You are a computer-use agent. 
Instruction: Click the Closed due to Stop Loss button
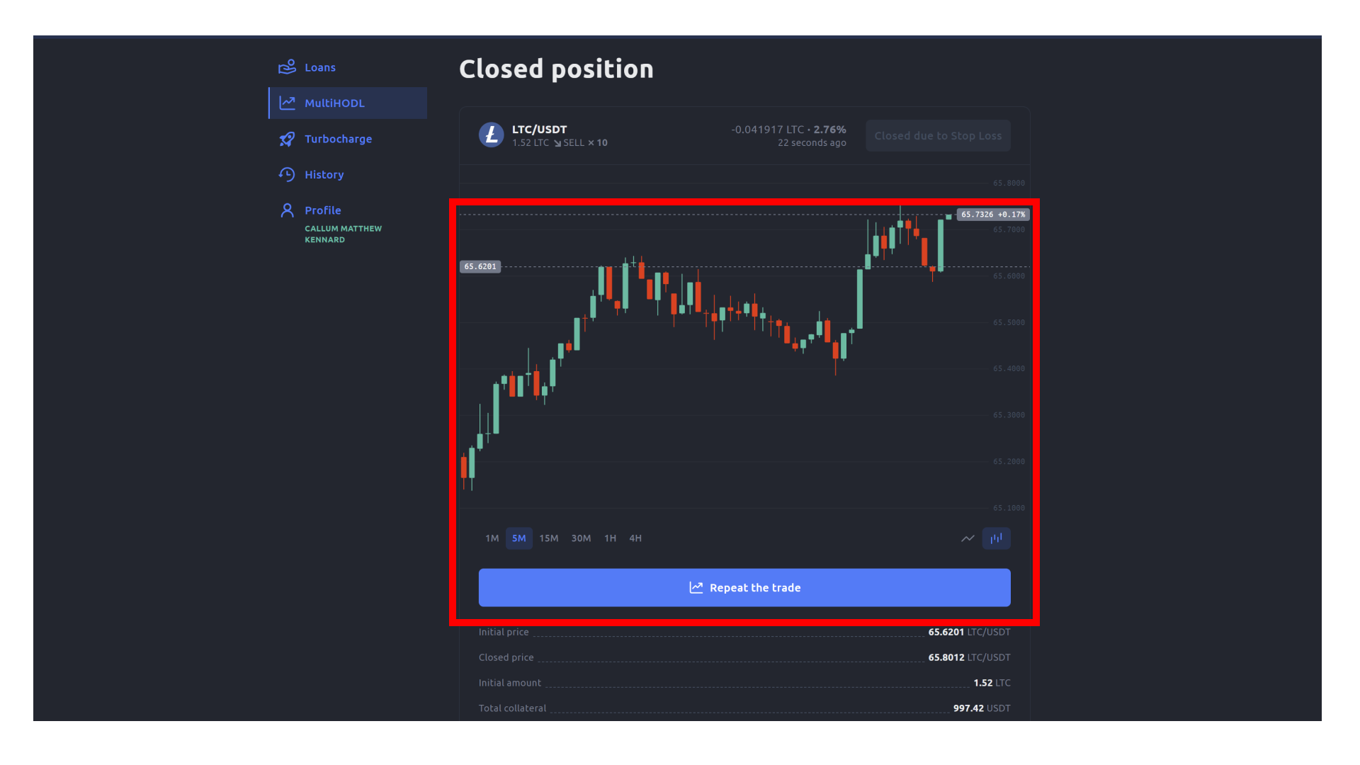(938, 135)
